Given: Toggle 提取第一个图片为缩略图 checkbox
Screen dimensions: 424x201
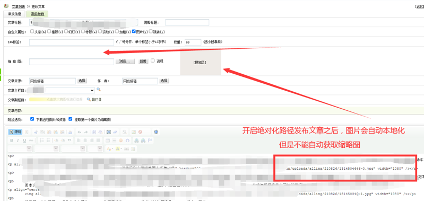Looking at the screenshot, I should coord(70,119).
